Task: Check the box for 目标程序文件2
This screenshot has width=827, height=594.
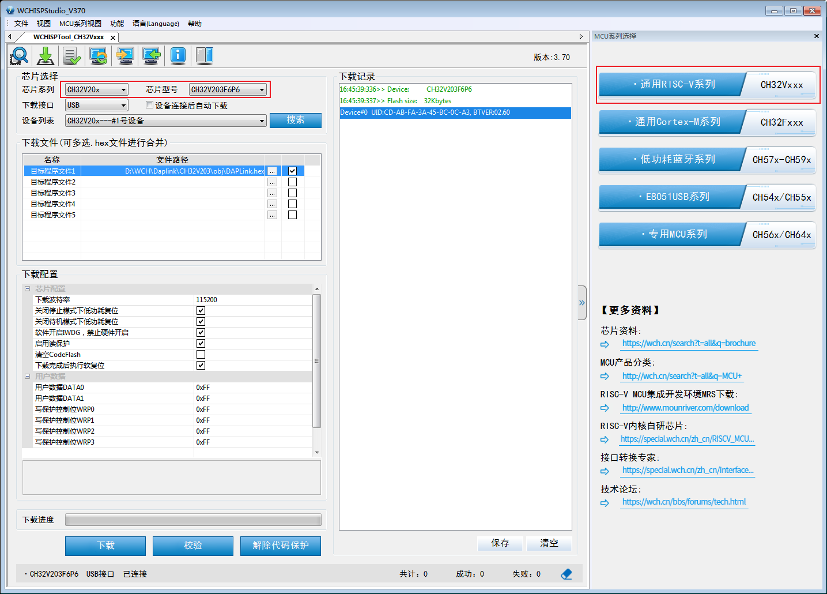Action: (x=292, y=182)
